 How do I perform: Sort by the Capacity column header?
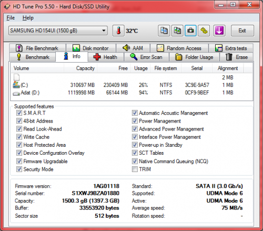(x=80, y=68)
